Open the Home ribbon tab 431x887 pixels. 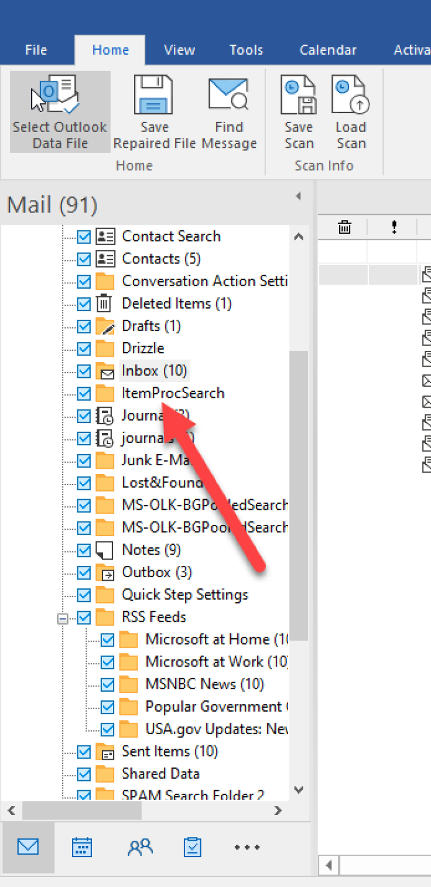coord(110,50)
